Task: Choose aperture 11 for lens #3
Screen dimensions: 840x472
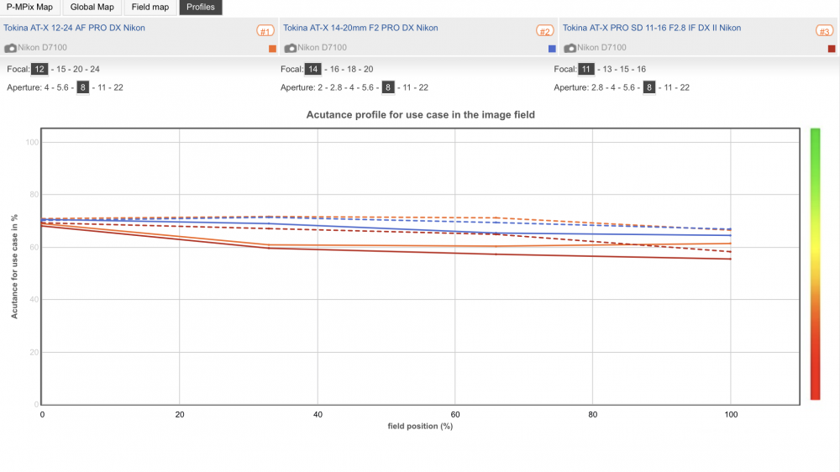Action: tap(668, 87)
